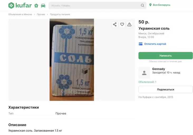Share this listing via share icon
Screen dimensions: 193x135
[115, 24]
